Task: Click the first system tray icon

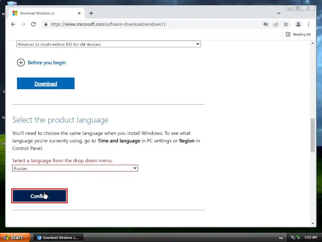Action: tap(293, 238)
